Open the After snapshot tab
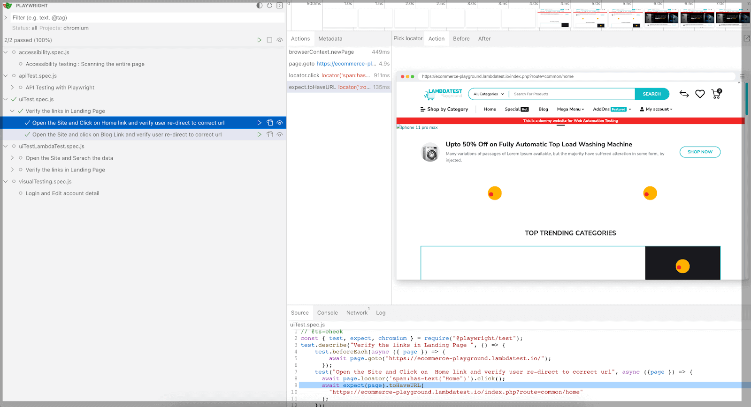The height and width of the screenshot is (407, 751). click(484, 39)
